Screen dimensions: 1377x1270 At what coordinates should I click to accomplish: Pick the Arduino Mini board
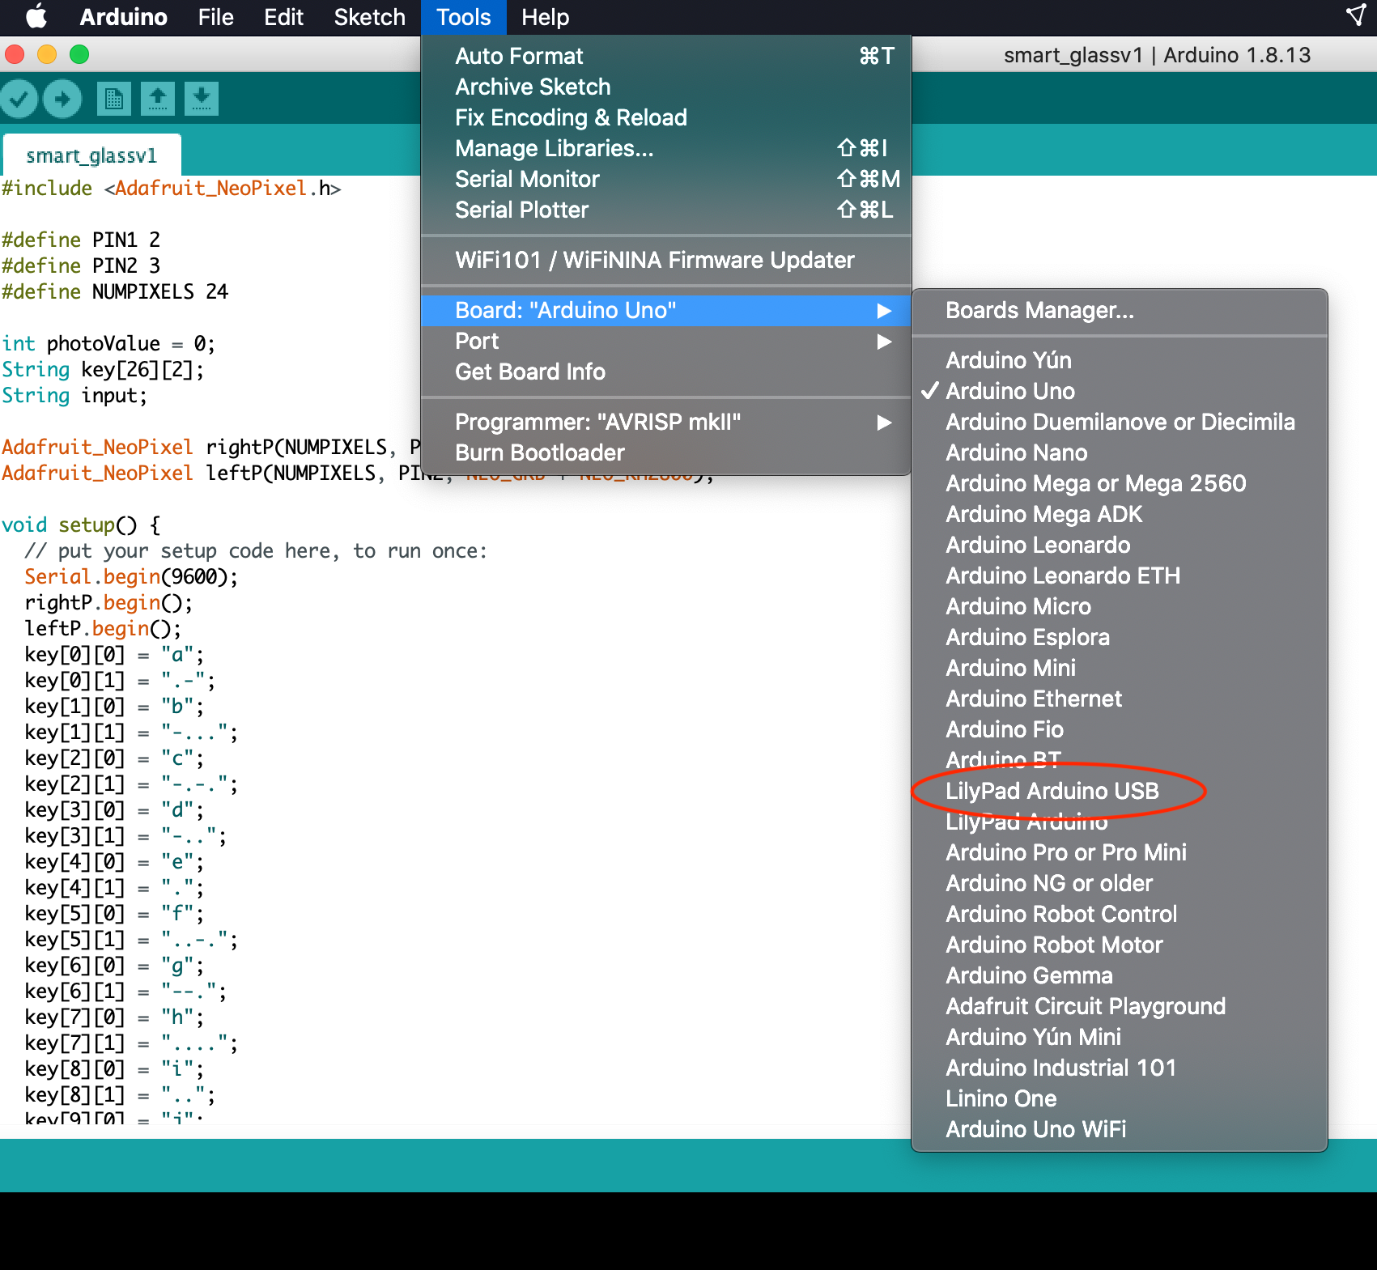tap(1120, 668)
